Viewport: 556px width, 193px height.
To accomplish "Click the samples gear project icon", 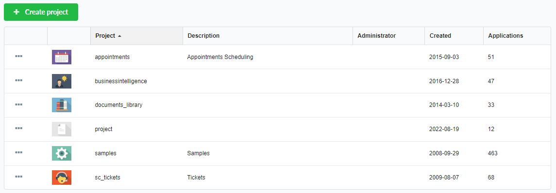I will point(62,153).
